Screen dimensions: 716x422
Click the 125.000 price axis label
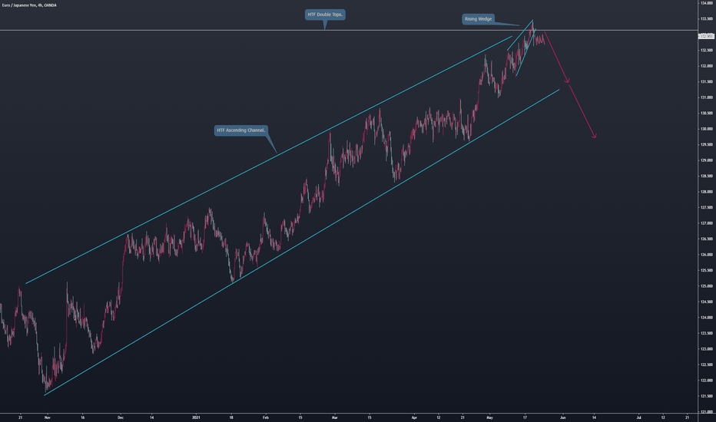pos(707,286)
